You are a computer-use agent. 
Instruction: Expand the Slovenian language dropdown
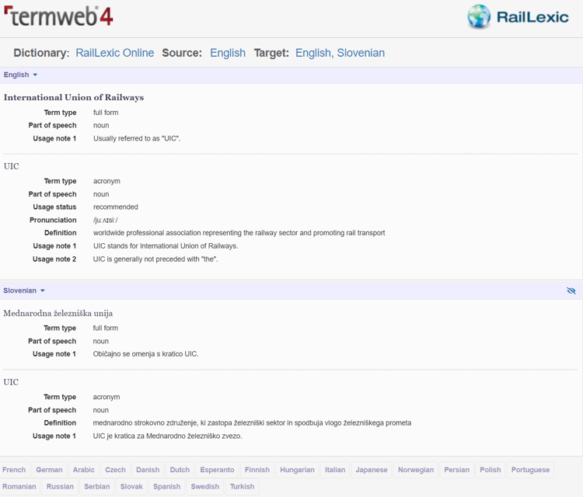pyautogui.click(x=25, y=290)
